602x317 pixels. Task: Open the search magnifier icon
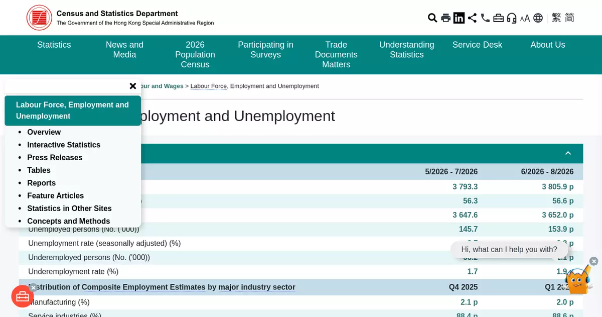(x=432, y=18)
